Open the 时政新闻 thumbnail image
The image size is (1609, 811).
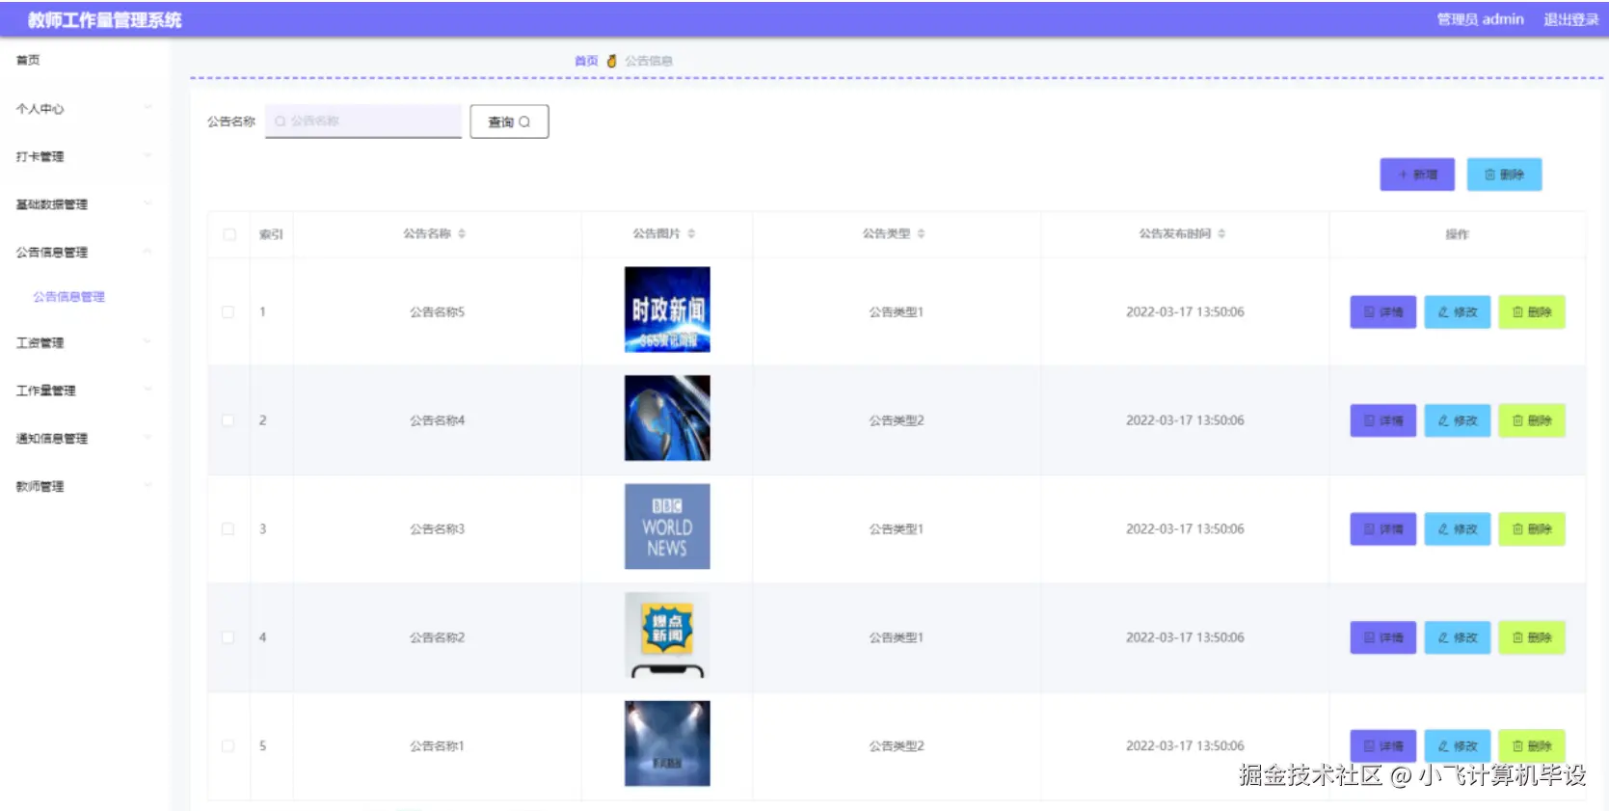(667, 310)
